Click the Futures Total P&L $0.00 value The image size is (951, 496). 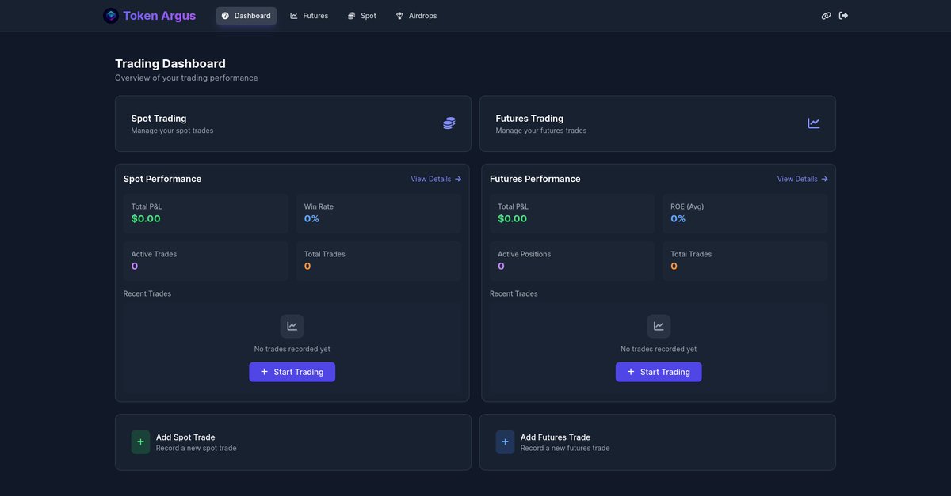[513, 219]
